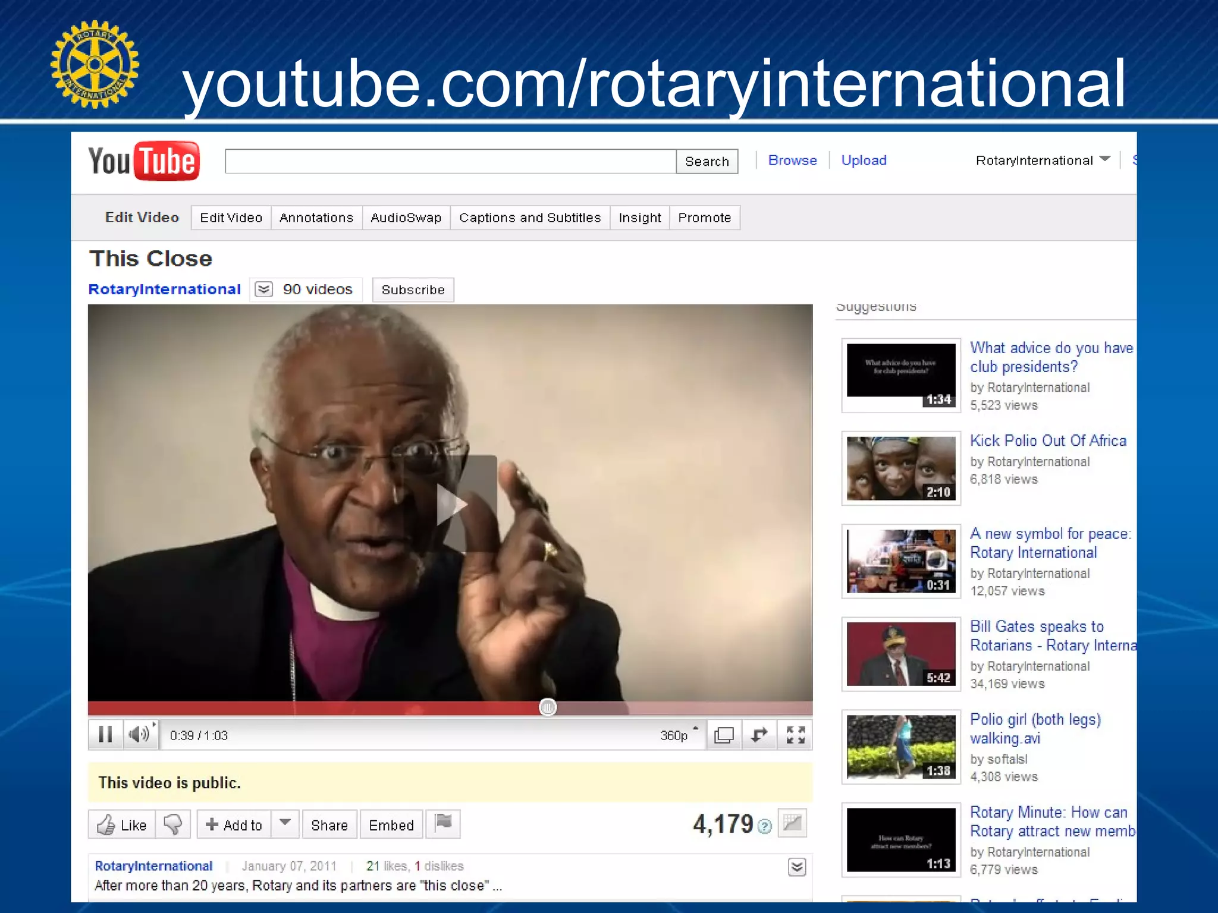Viewport: 1218px width, 913px height.
Task: Open the RotaryInternational channel link above video
Action: click(164, 289)
